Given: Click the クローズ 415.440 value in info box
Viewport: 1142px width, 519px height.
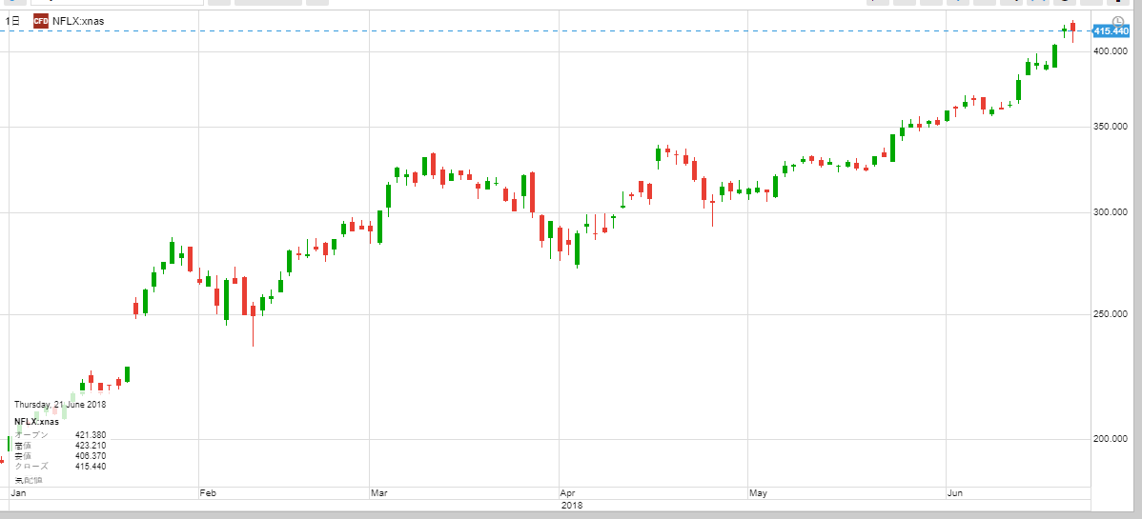Looking at the screenshot, I should (x=91, y=466).
